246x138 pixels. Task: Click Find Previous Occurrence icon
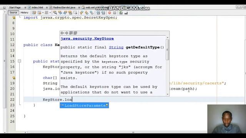tap(60, 13)
